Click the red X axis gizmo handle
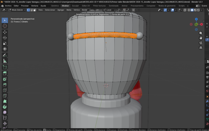The width and height of the screenshot is (209, 131). (201, 24)
